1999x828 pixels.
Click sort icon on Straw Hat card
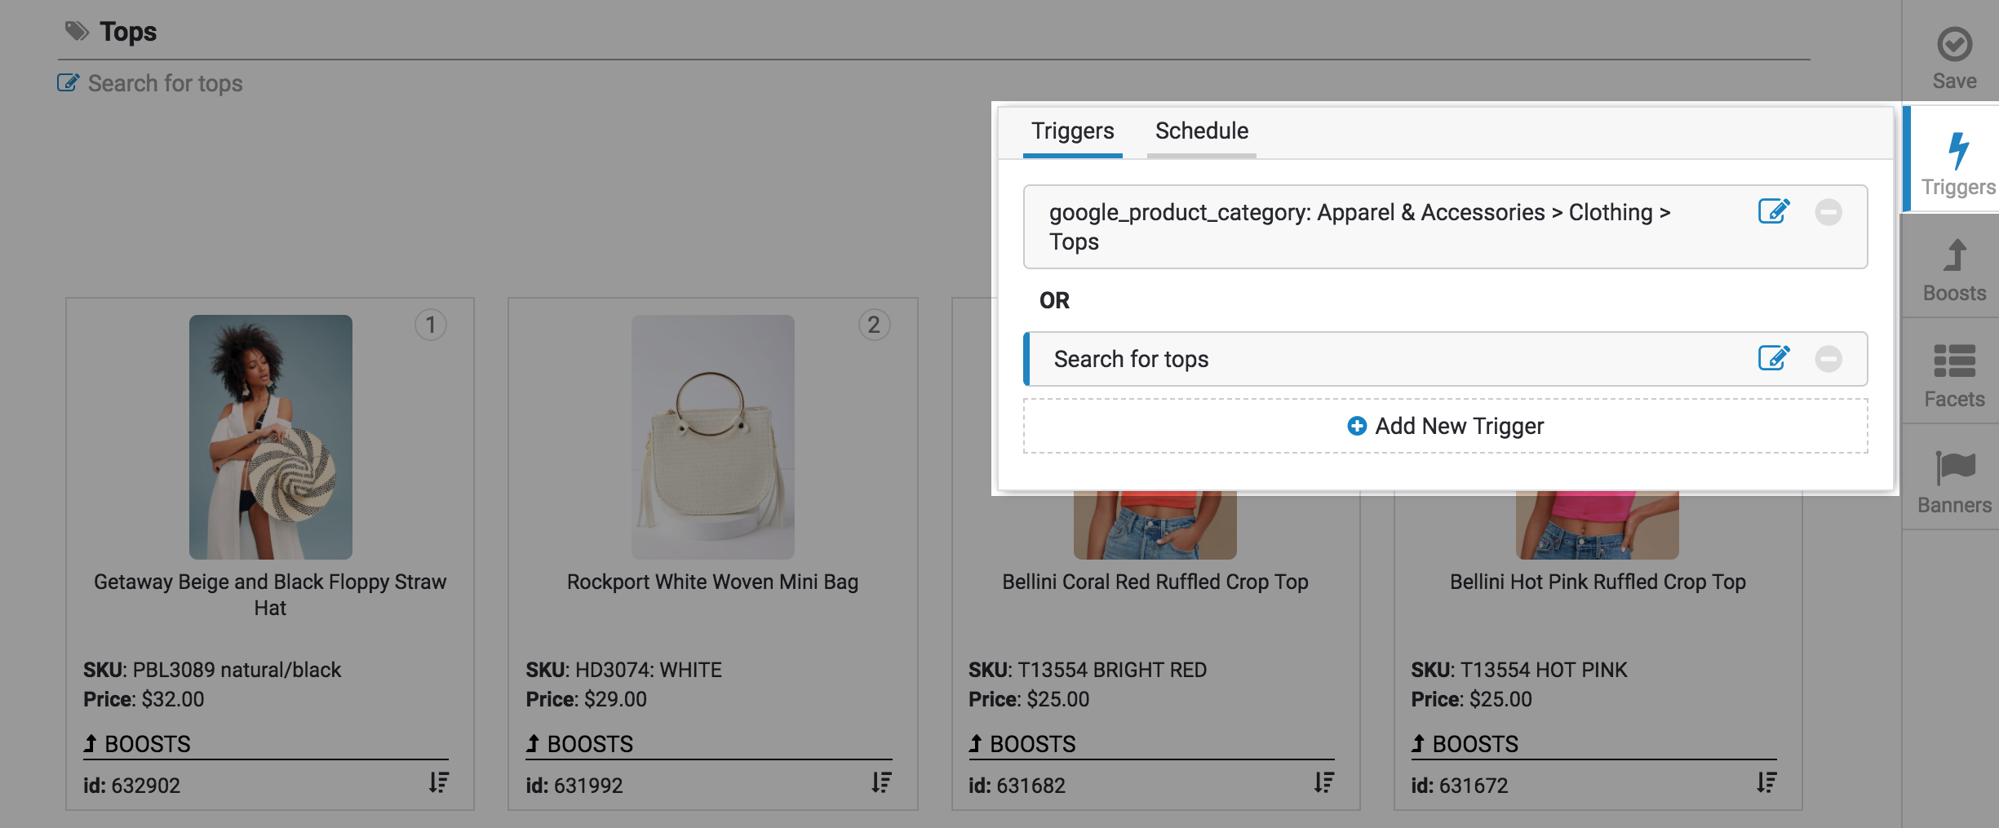click(x=439, y=783)
